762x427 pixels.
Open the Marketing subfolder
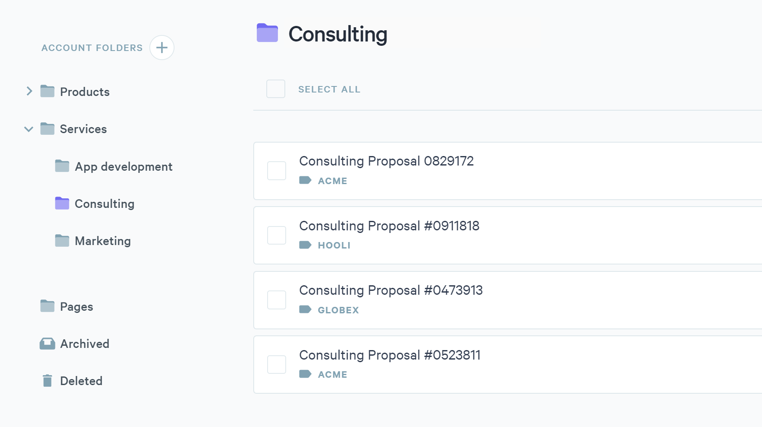103,241
